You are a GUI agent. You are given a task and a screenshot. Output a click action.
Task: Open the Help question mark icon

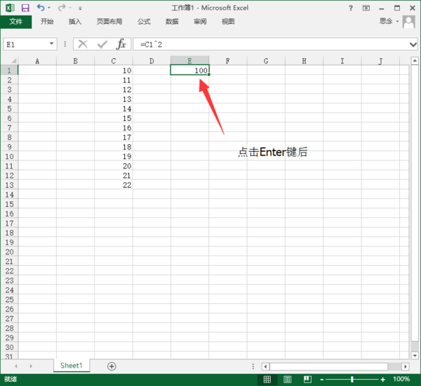coord(351,8)
